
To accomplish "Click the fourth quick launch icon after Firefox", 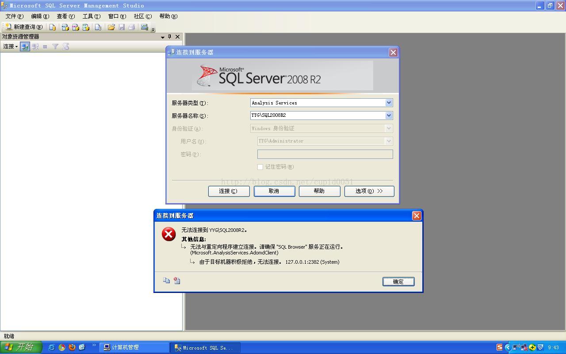I will pos(82,347).
